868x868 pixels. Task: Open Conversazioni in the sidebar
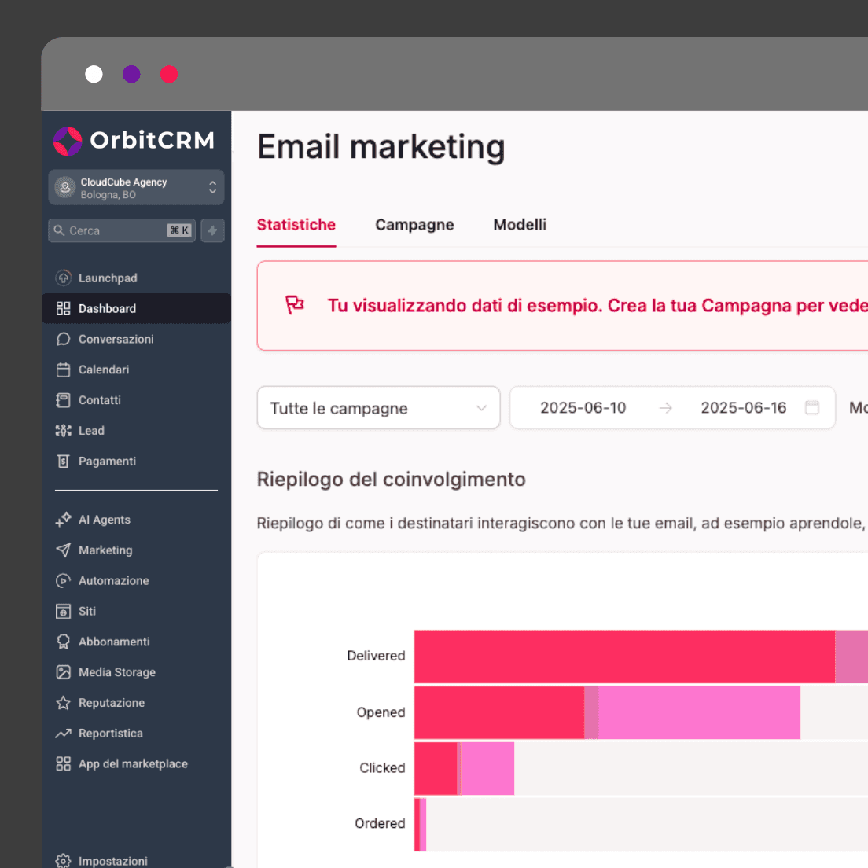point(137,339)
